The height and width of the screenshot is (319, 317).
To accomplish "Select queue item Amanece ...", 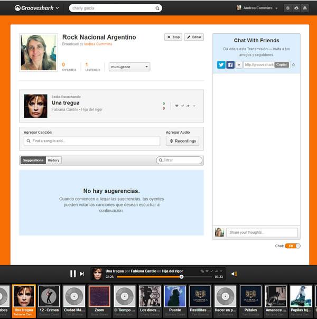I will pyautogui.click(x=276, y=301).
